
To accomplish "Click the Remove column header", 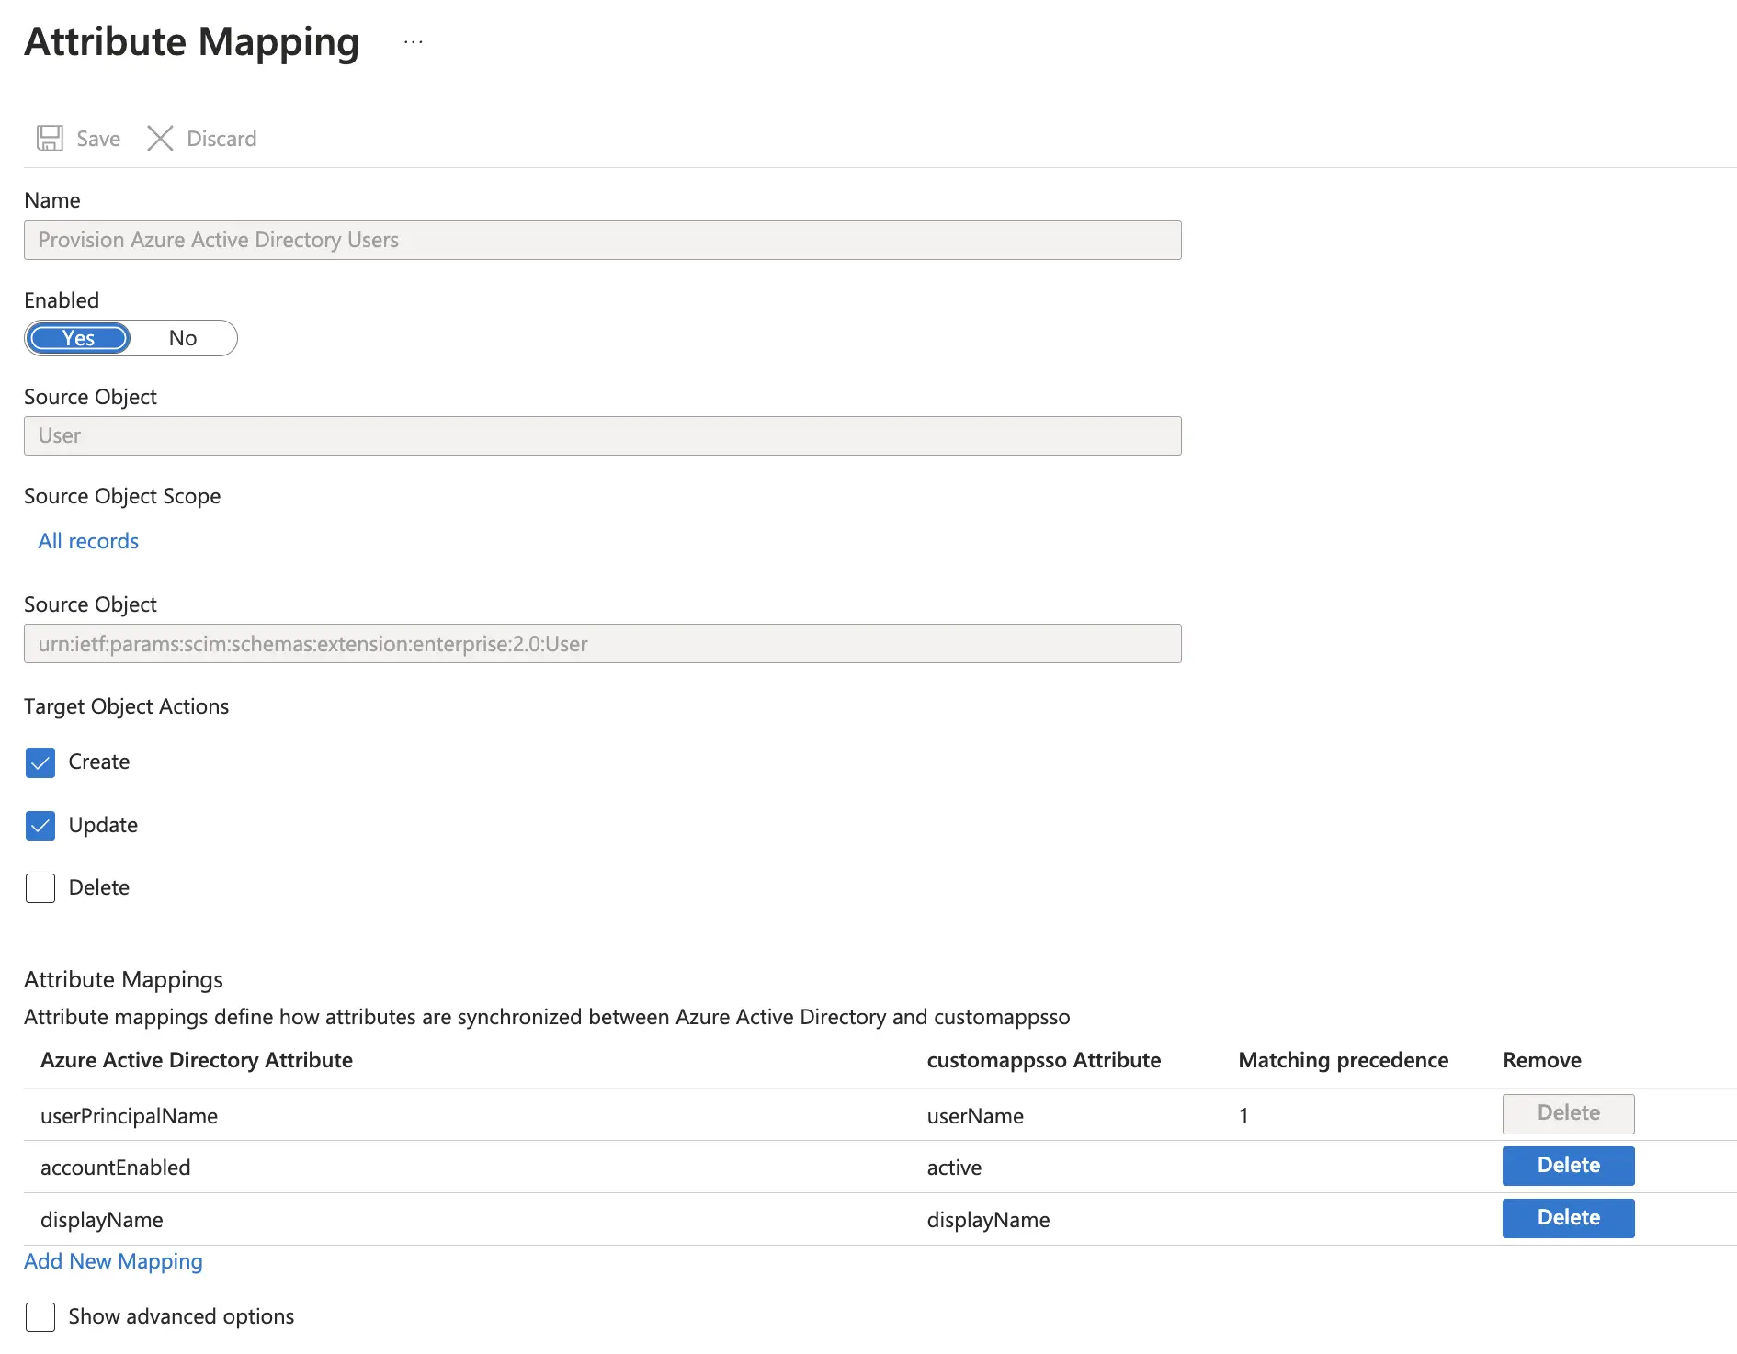I will tap(1541, 1060).
